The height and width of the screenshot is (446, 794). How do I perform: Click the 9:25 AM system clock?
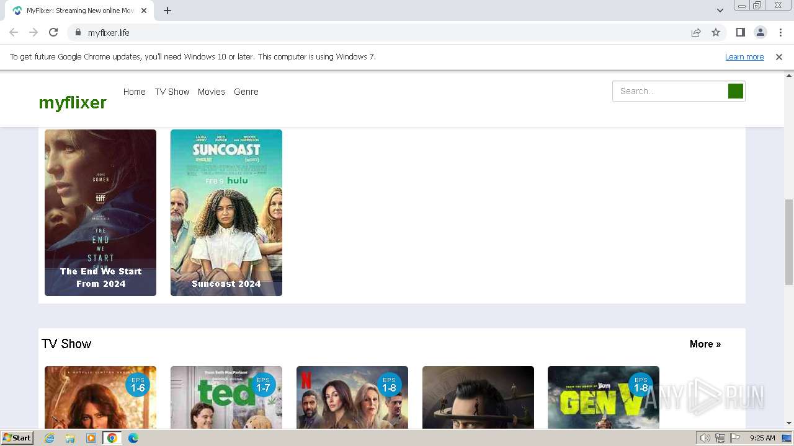click(762, 438)
